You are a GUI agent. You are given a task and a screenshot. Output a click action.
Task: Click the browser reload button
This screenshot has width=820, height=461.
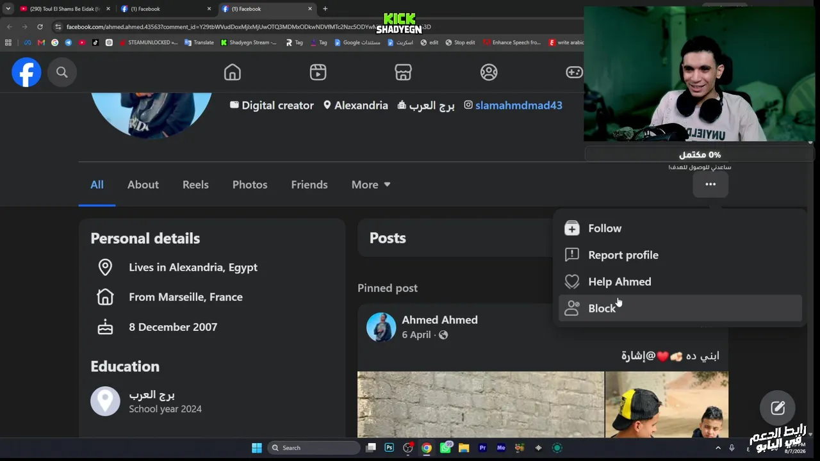coord(40,27)
